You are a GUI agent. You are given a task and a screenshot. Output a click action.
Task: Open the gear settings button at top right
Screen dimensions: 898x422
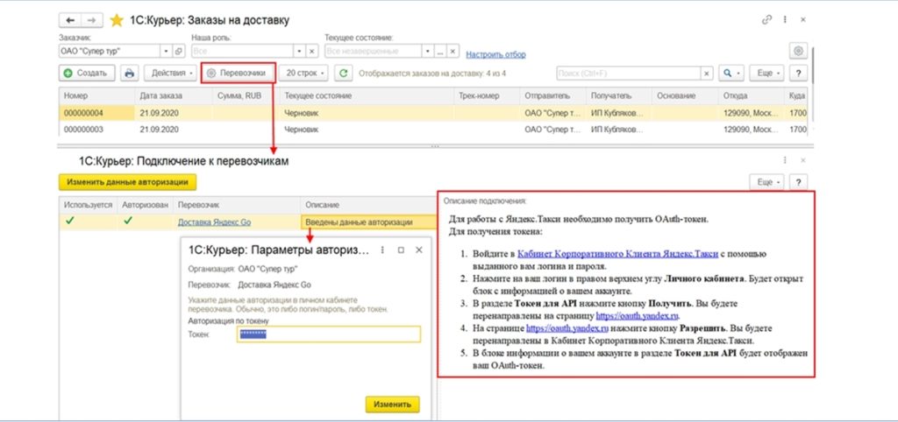[797, 51]
